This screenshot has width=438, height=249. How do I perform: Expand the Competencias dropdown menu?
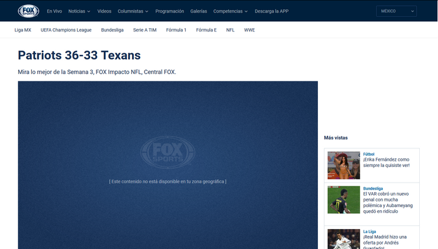click(x=230, y=11)
